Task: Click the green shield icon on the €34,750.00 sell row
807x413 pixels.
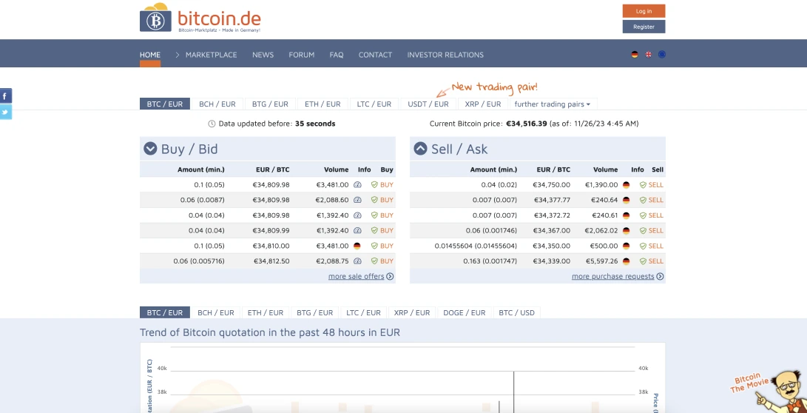Action: 643,185
